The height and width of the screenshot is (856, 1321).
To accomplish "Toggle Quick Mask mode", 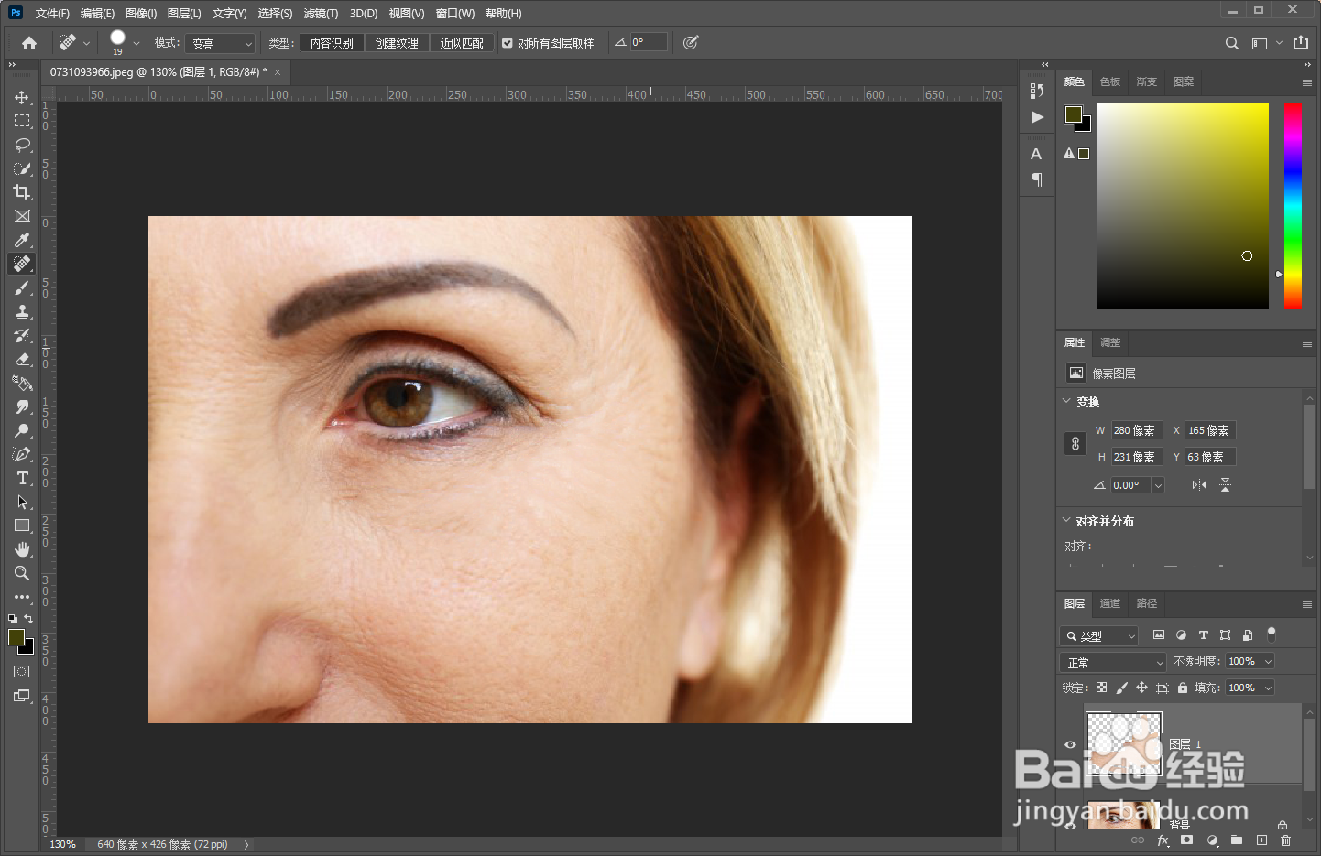I will point(22,672).
